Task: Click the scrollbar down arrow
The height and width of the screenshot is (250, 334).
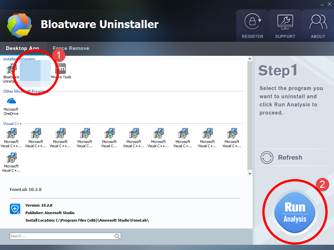Action: 250,173
